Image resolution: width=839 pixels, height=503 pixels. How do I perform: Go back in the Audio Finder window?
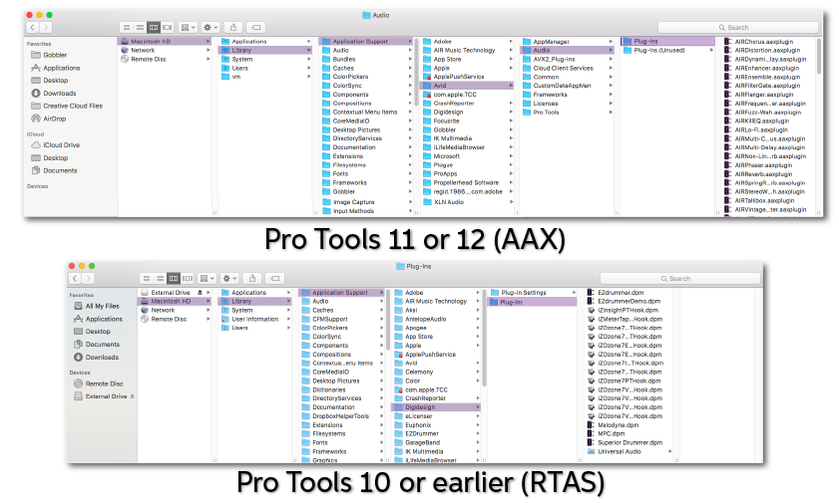[33, 27]
